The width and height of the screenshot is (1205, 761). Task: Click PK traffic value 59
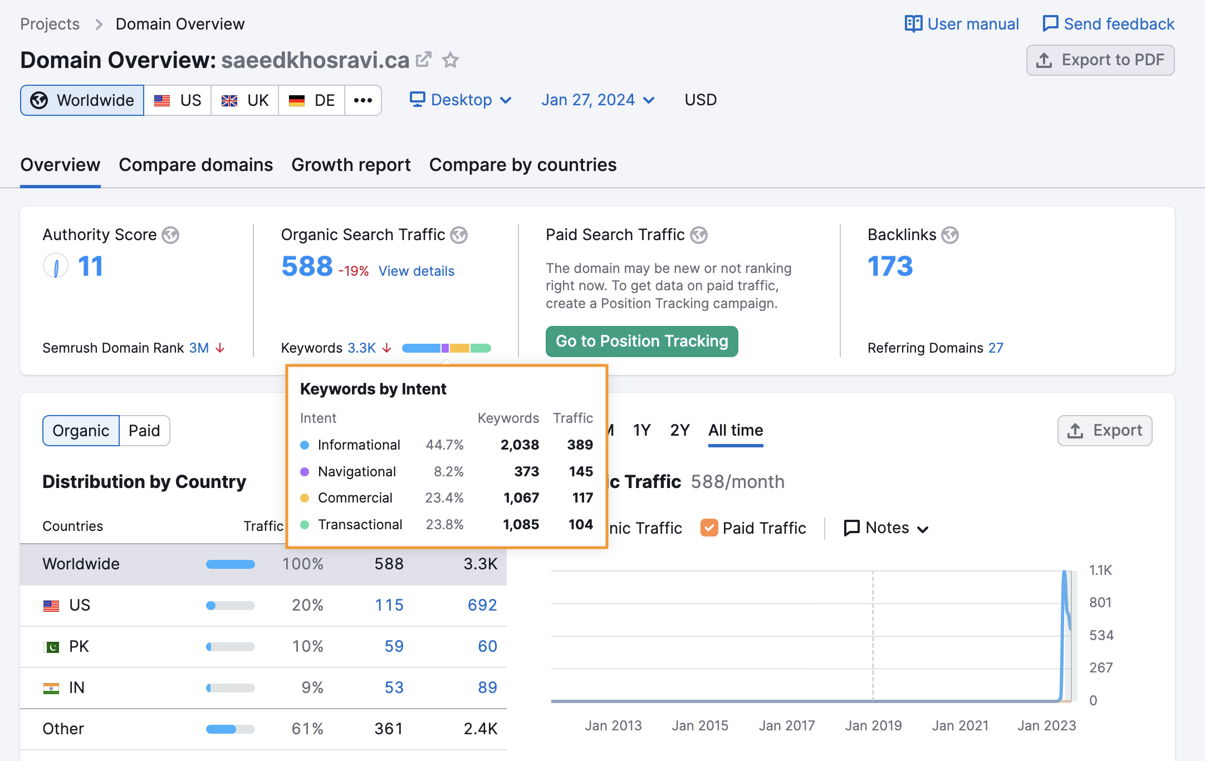click(394, 647)
